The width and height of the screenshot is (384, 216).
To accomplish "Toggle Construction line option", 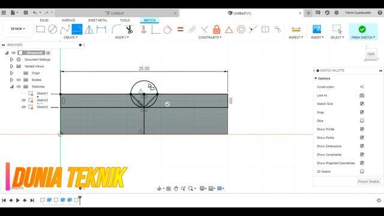I will click(x=362, y=87).
